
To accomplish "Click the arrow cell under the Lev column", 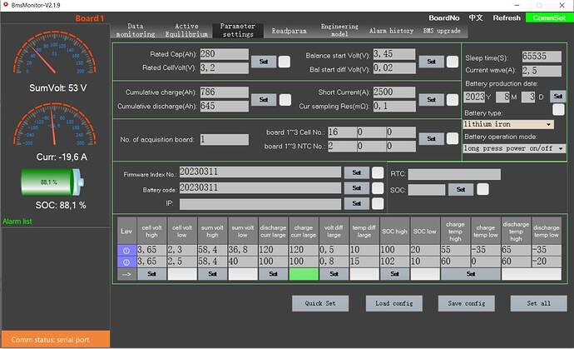I will pos(126,274).
